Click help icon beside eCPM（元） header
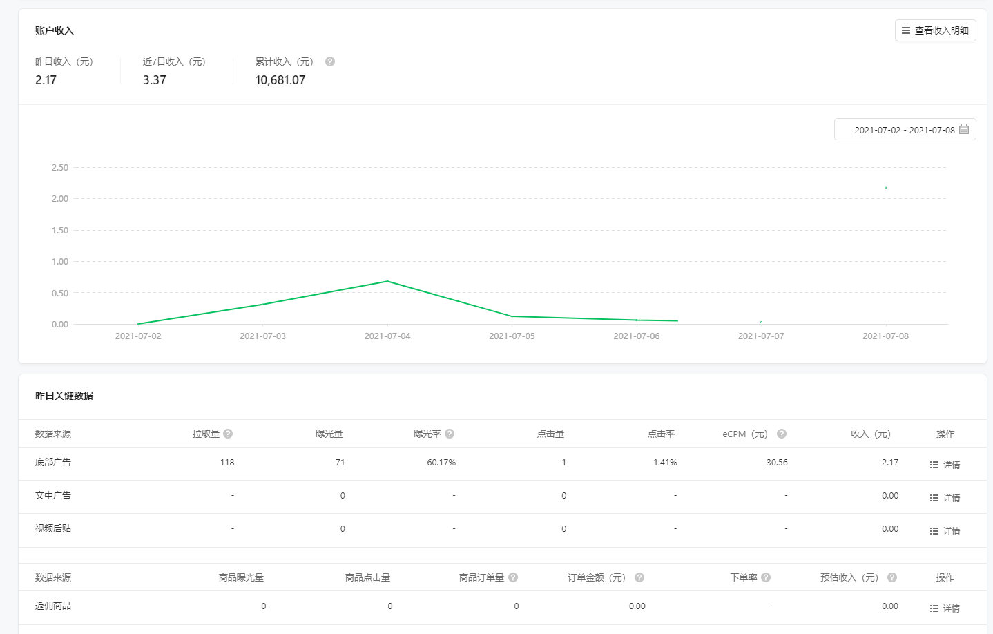Image resolution: width=993 pixels, height=634 pixels. tap(782, 434)
